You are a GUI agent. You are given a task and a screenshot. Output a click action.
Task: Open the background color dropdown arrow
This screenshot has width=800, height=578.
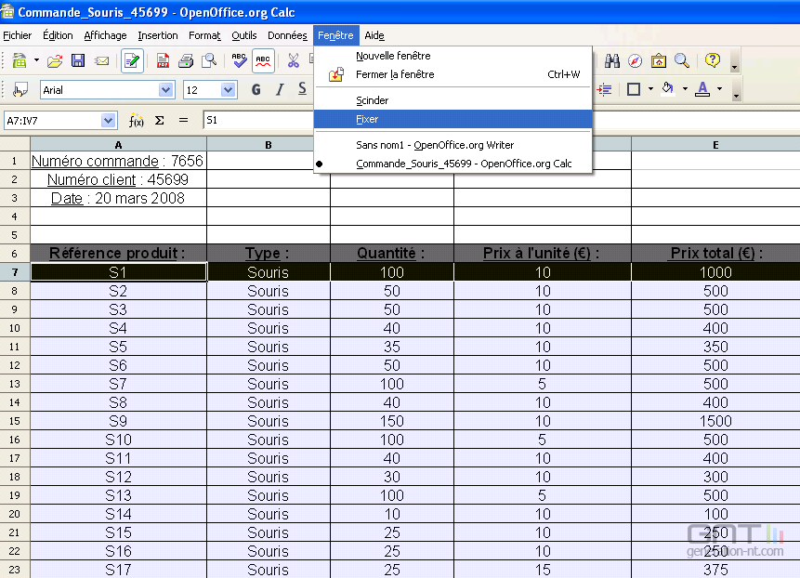point(685,88)
